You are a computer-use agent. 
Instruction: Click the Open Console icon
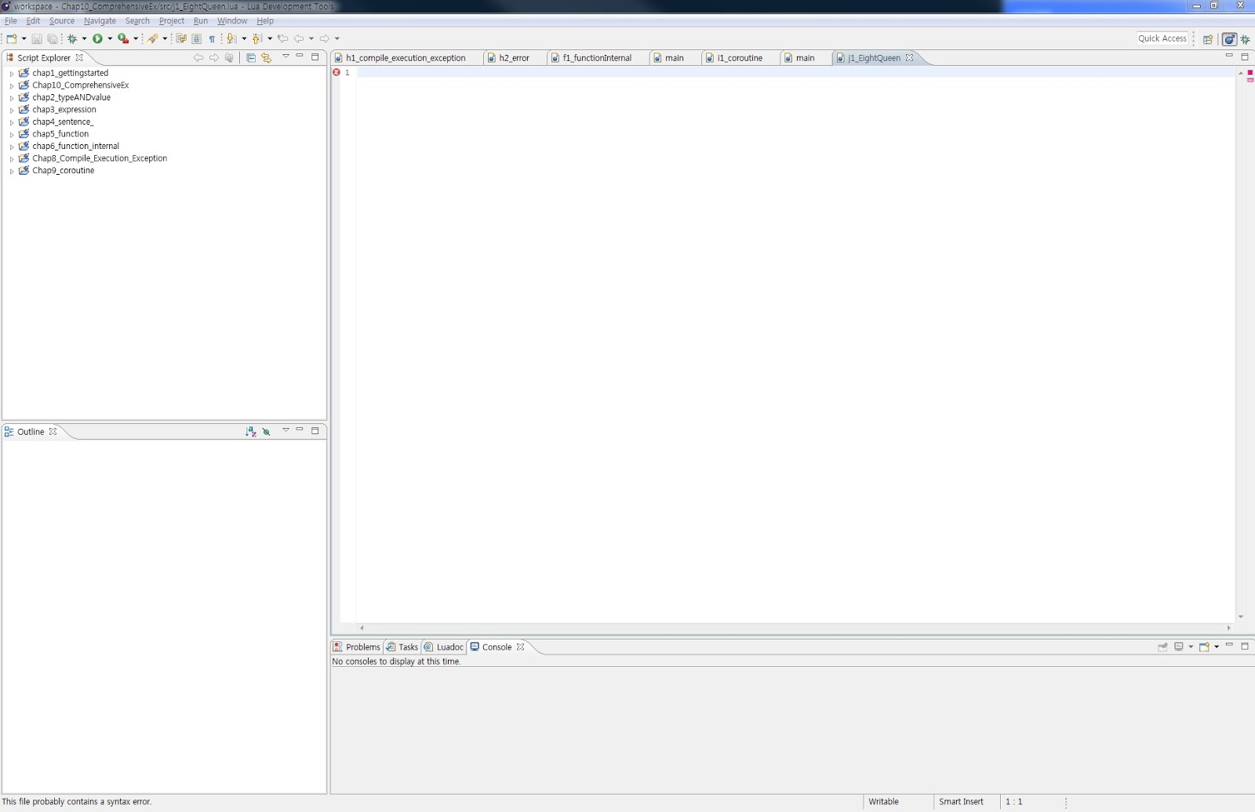(1204, 647)
